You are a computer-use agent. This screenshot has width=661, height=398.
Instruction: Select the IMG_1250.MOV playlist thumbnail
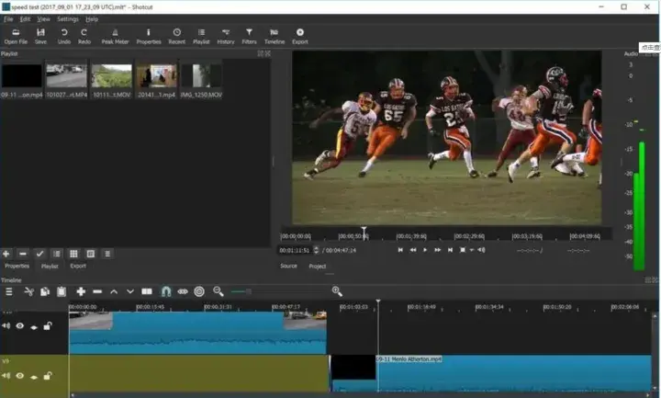pos(200,75)
